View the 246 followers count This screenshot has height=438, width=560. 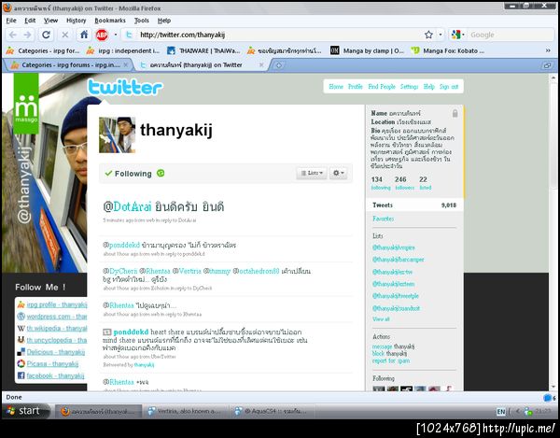405,182
